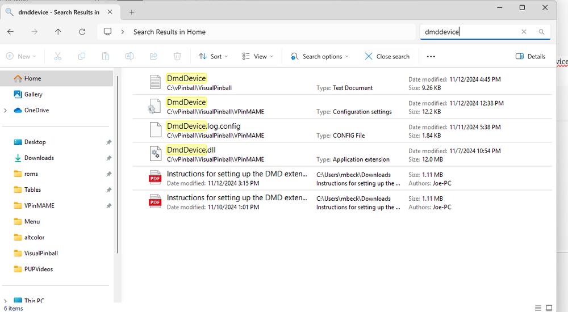Screen dimensions: 568x312
Task: Click the Rename icon in toolbar
Action: point(130,56)
